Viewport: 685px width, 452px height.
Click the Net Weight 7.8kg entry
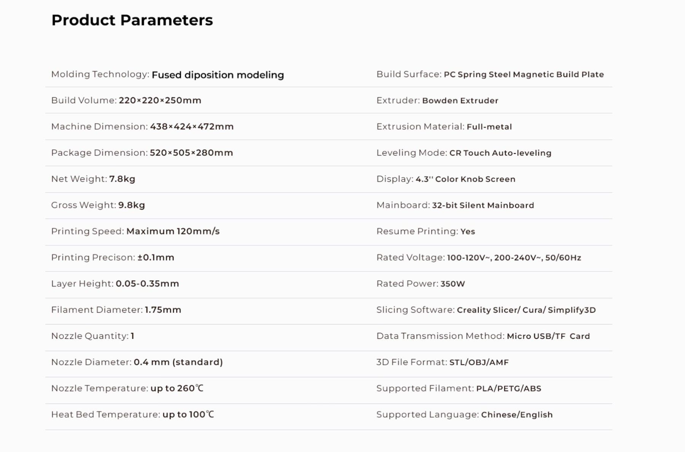pos(93,179)
